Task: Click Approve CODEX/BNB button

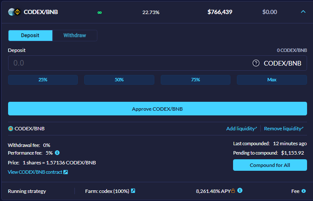Action: pyautogui.click(x=157, y=109)
